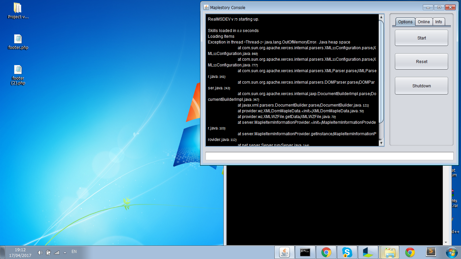Image resolution: width=461 pixels, height=259 pixels.
Task: Click the OutOfMemoryError exception line
Action: pyautogui.click(x=279, y=42)
